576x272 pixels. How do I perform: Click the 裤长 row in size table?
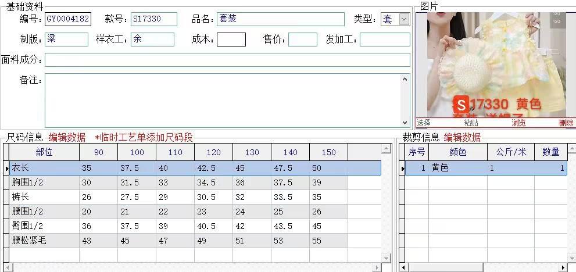click(44, 197)
